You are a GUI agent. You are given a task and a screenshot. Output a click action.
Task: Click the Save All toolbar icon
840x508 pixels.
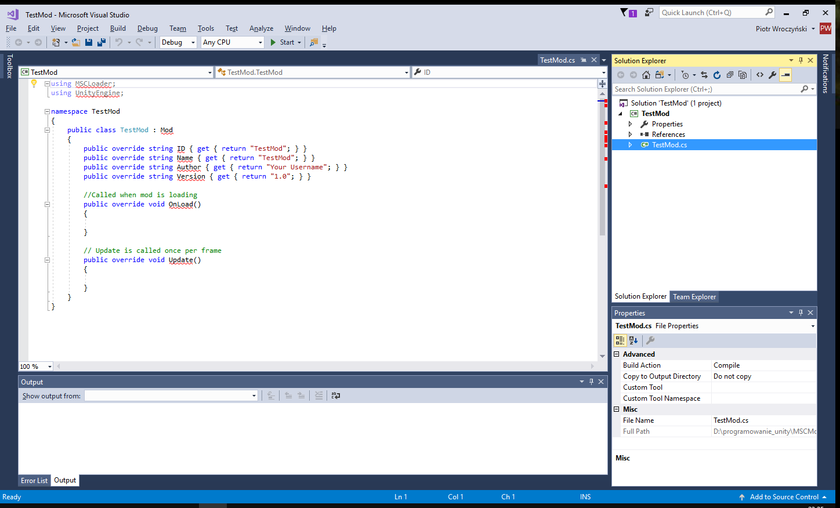coord(102,42)
